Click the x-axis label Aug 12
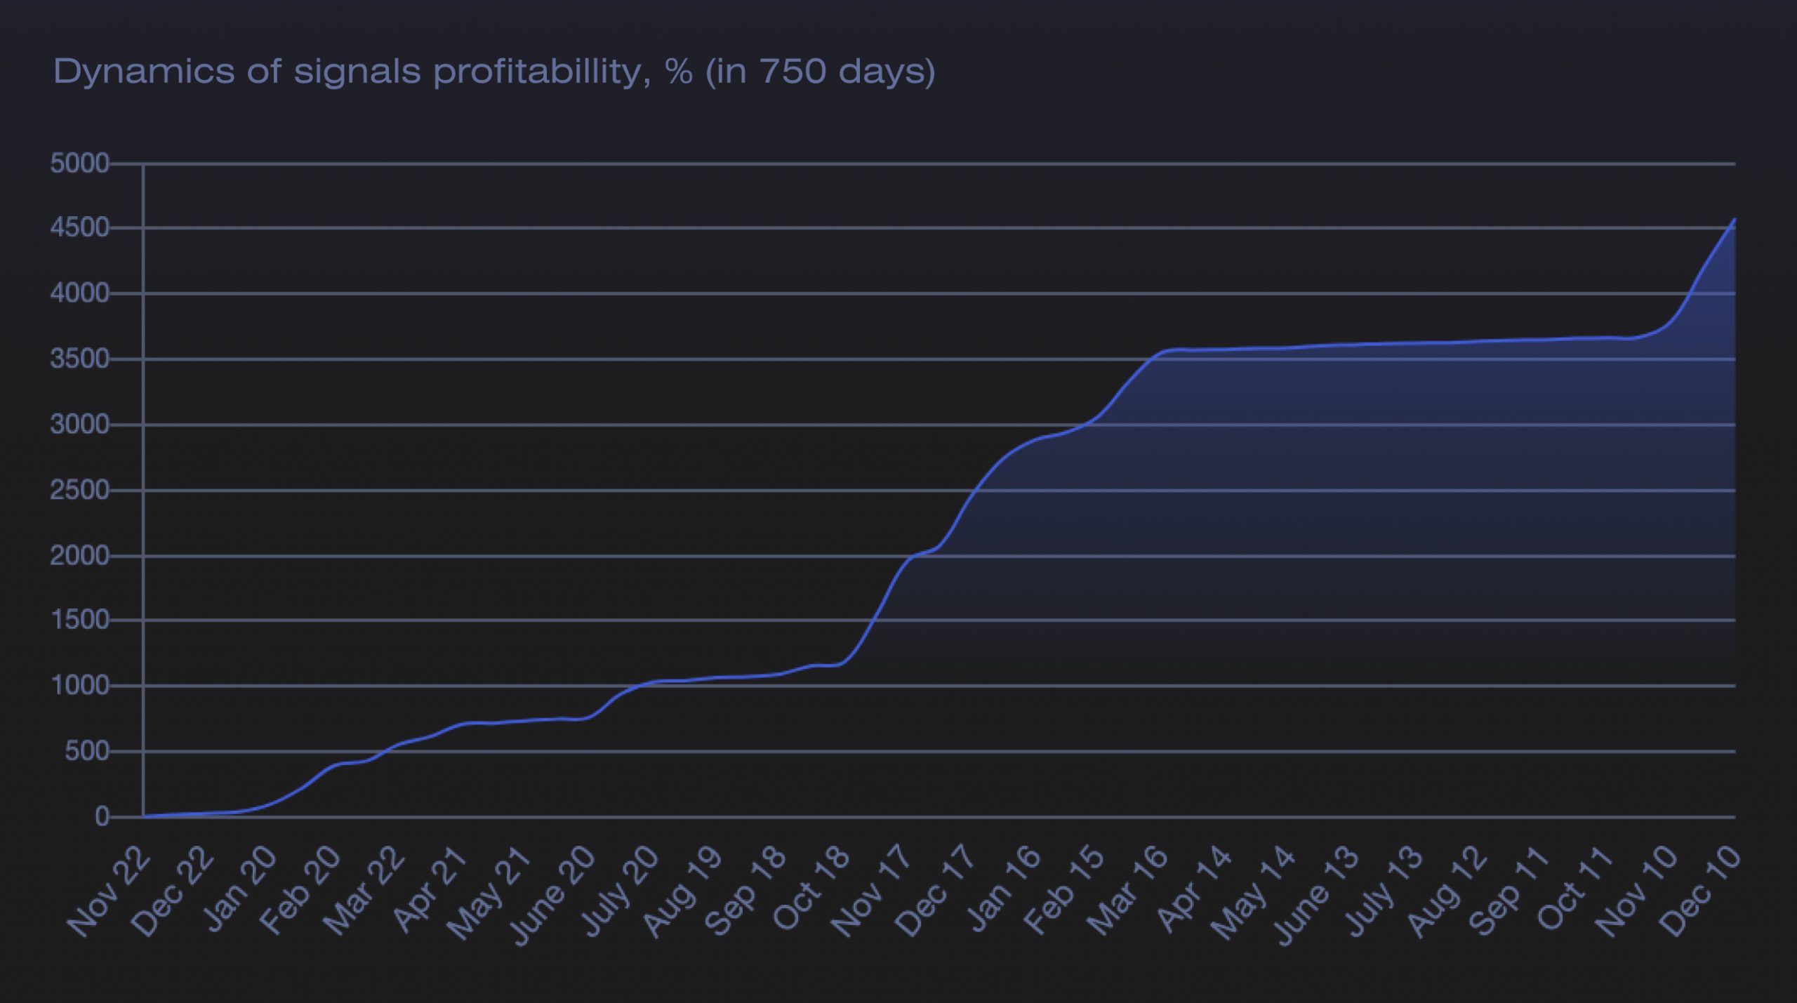This screenshot has height=1003, width=1797. pyautogui.click(x=1445, y=891)
